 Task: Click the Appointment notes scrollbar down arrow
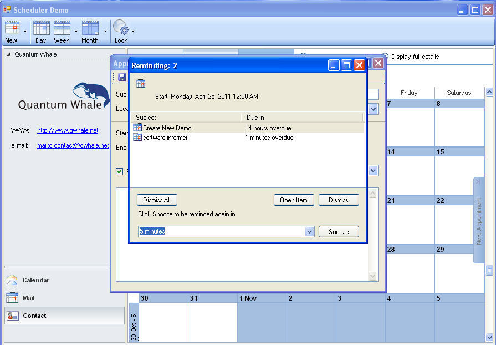pos(373,276)
